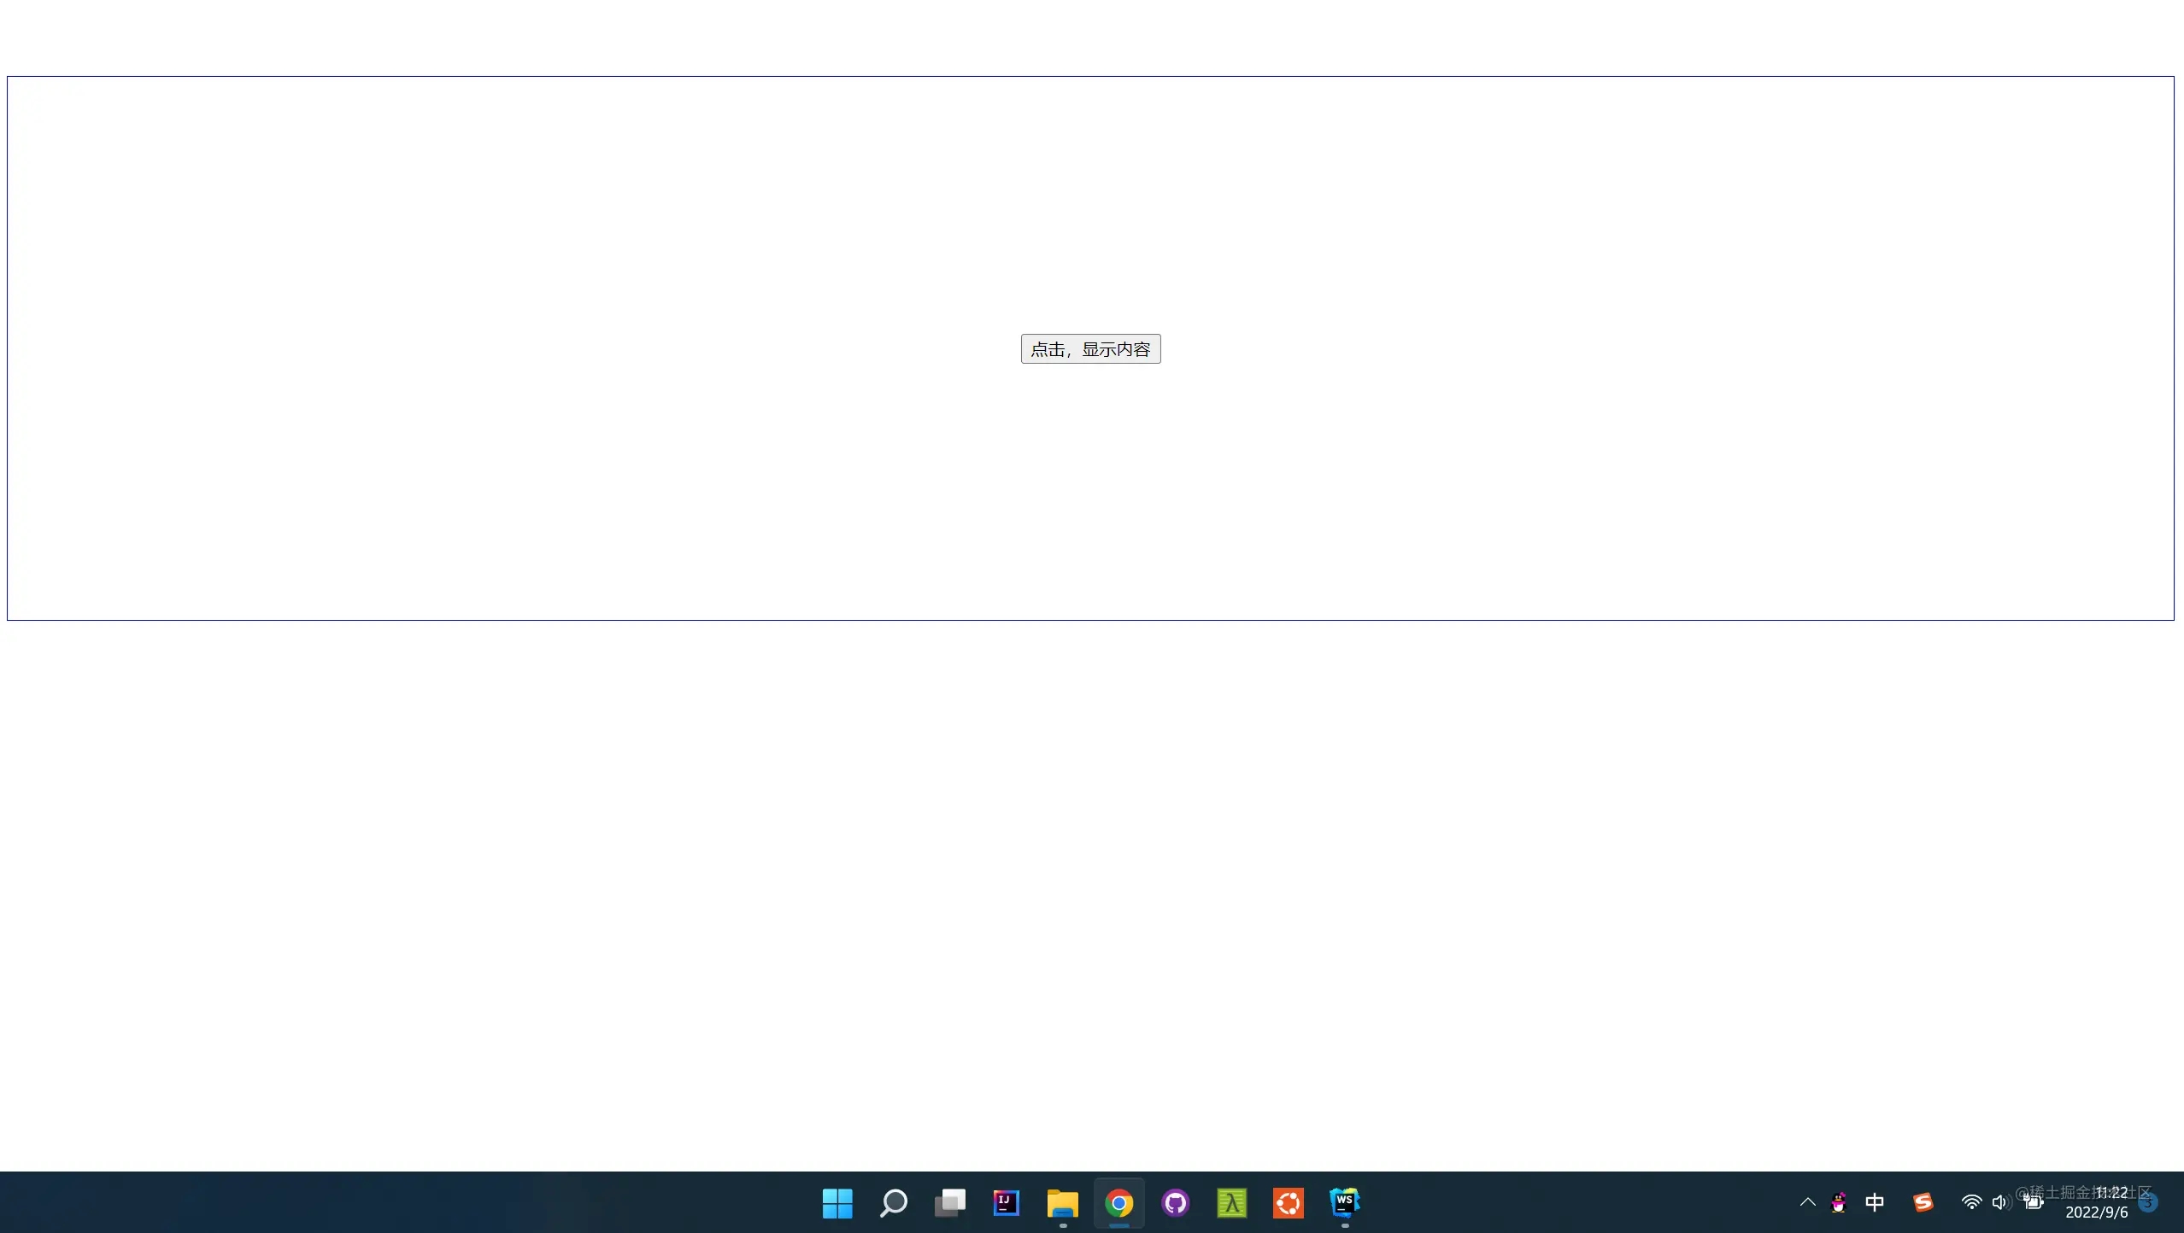Launch the Ubuntu app from the taskbar
Viewport: 2184px width, 1233px height.
(x=1288, y=1203)
